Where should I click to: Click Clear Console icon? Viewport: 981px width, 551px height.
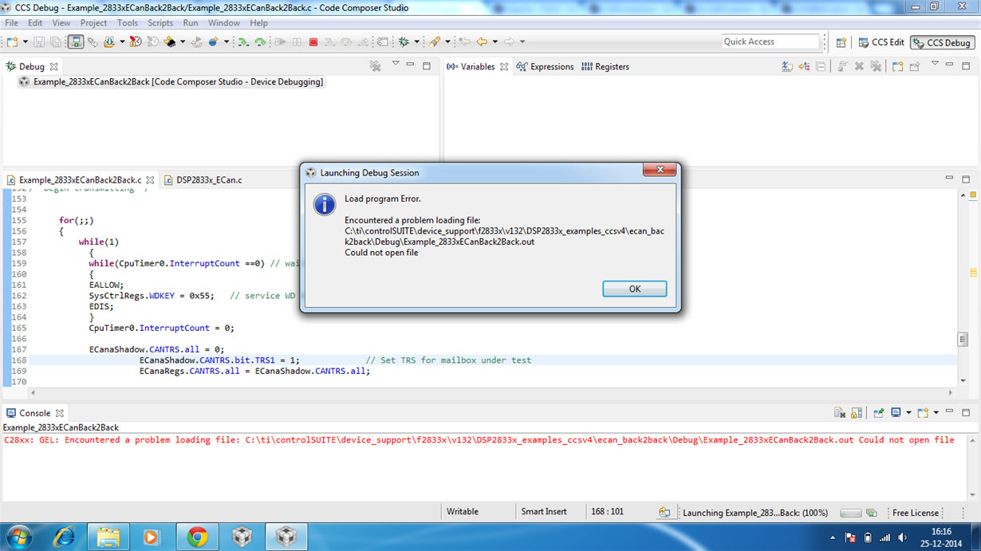pyautogui.click(x=840, y=413)
